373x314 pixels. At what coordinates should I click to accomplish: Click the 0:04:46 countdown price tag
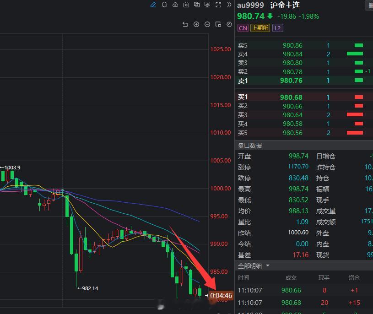pyautogui.click(x=221, y=295)
